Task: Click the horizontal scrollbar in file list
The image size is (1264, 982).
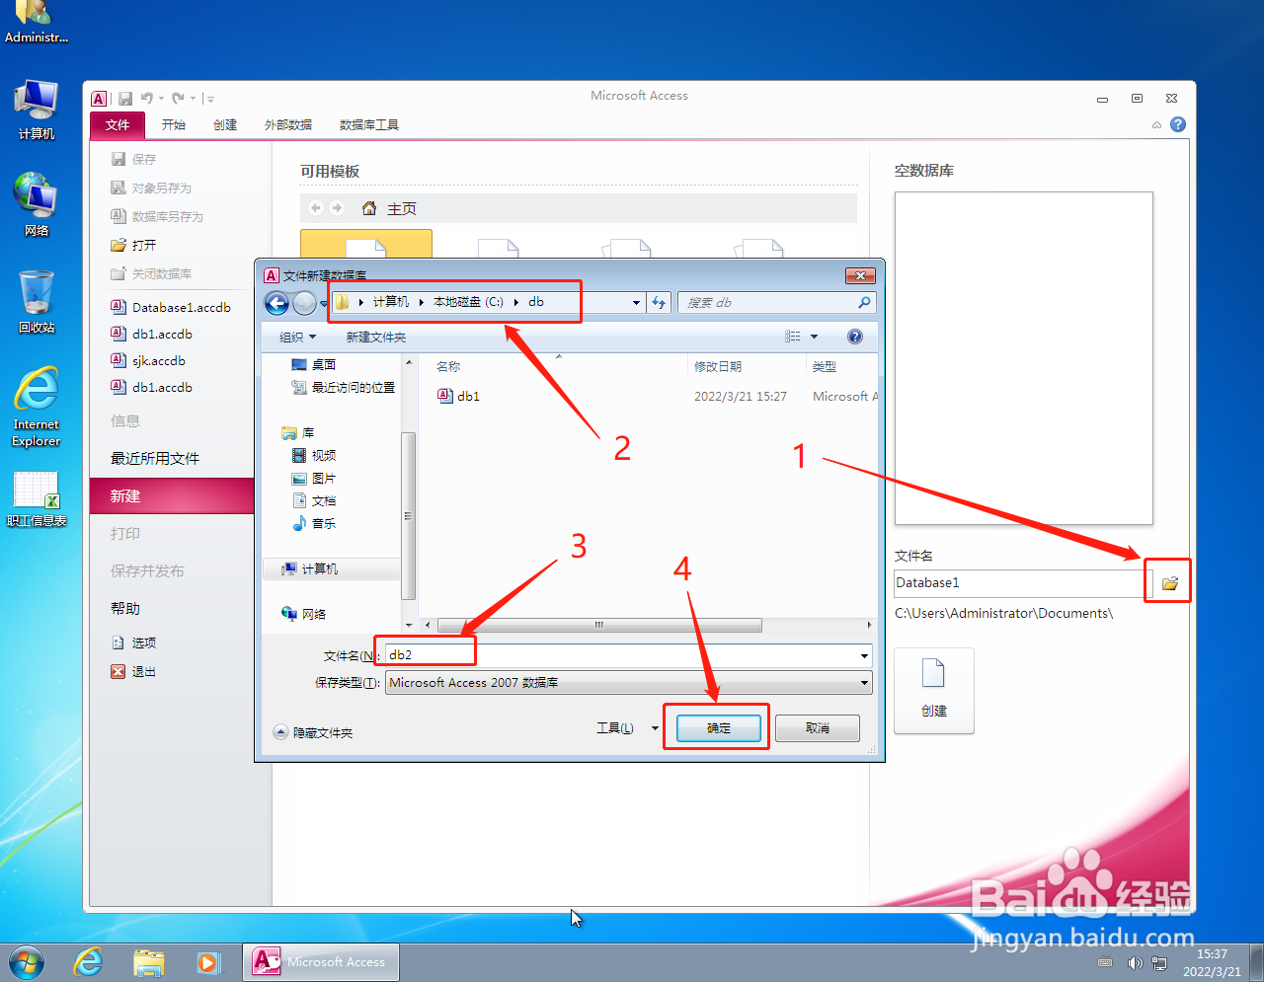Action: (599, 625)
